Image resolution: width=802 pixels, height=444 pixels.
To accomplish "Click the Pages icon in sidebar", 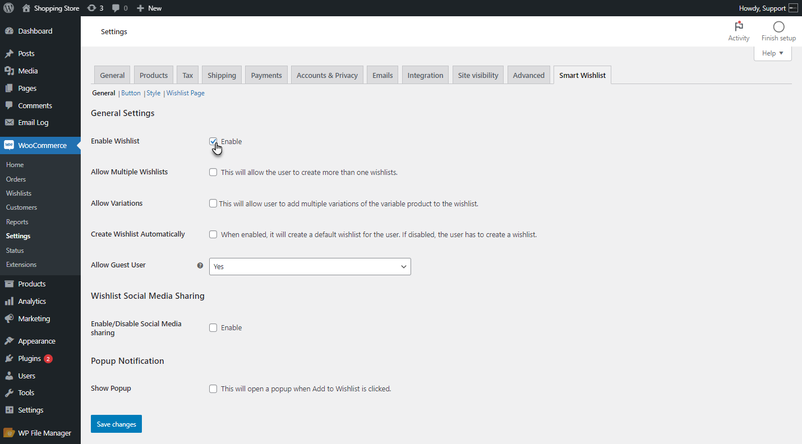I will pos(9,88).
